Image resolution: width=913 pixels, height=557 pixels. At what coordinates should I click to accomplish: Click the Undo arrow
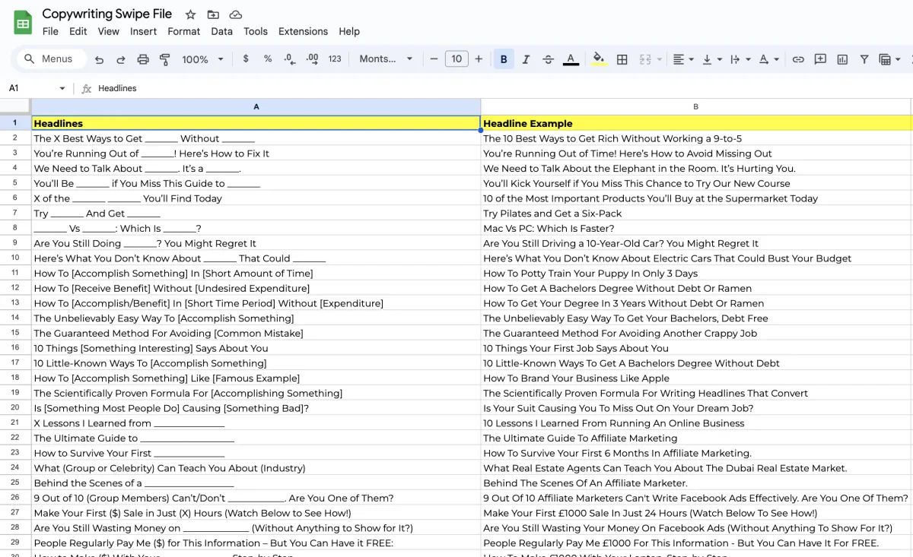pos(99,59)
